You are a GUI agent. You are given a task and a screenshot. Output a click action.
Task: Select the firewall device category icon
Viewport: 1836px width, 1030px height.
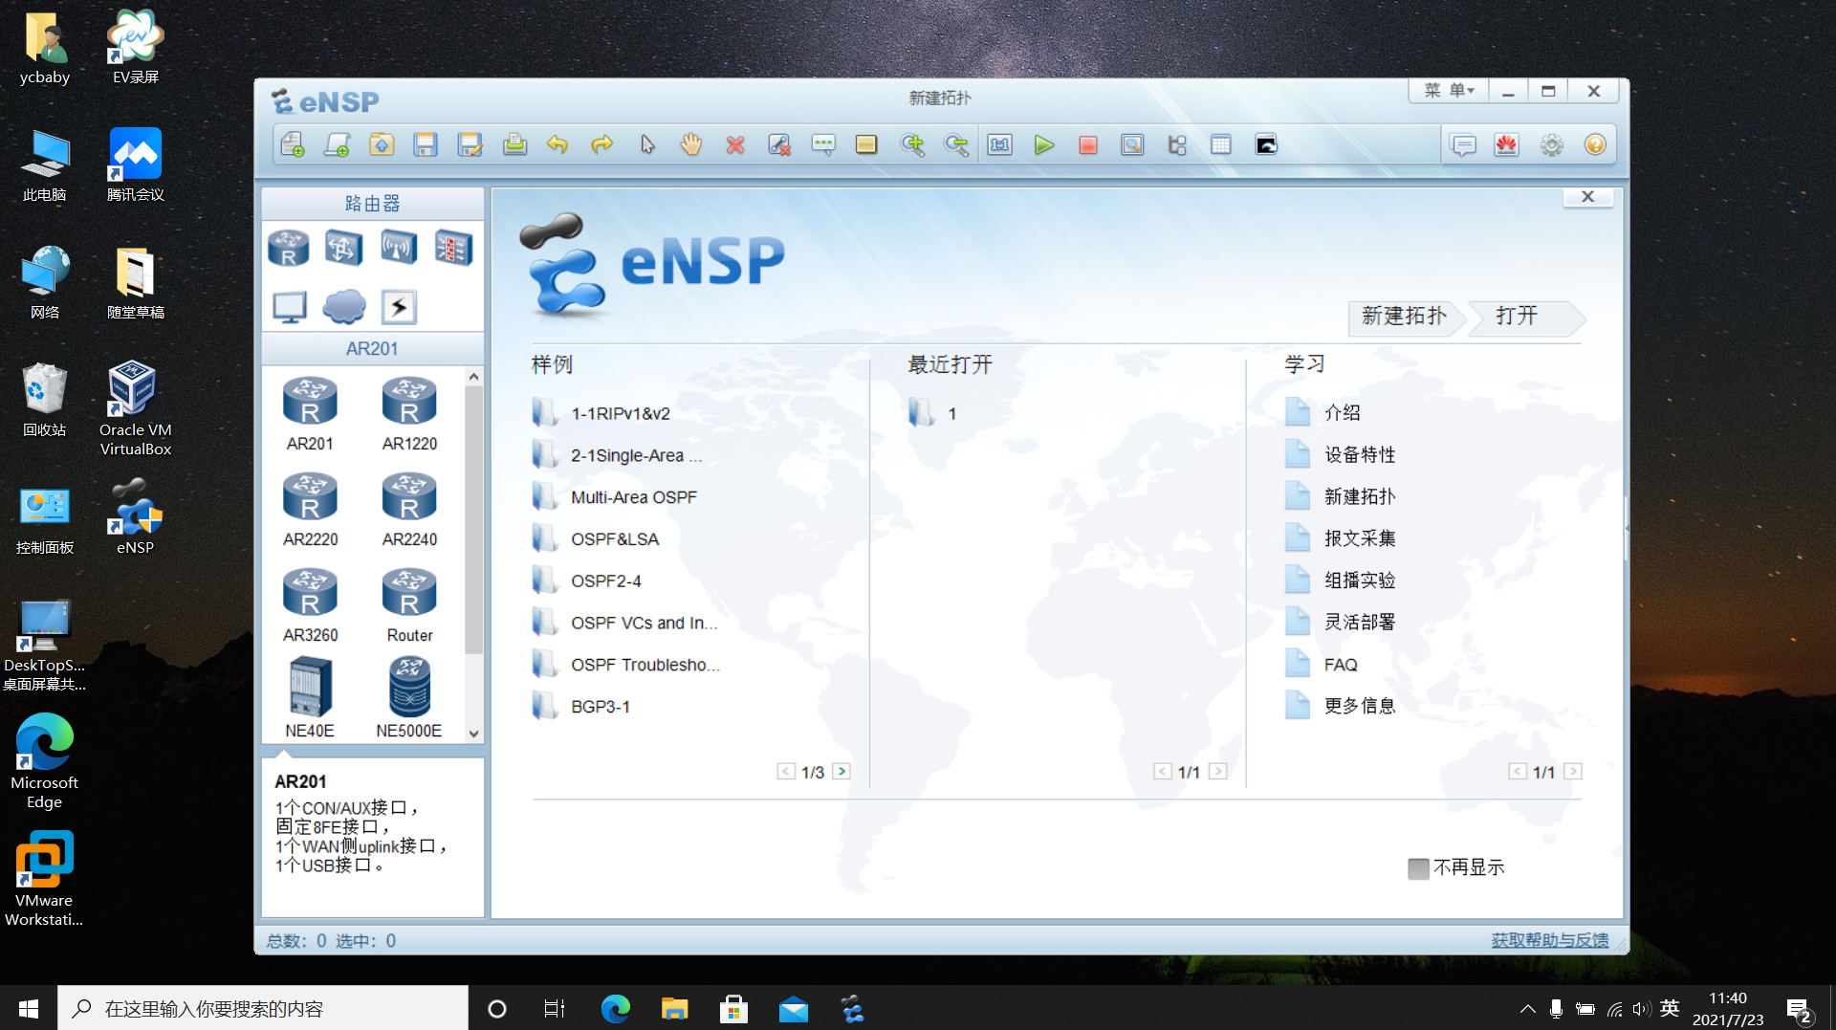point(453,248)
